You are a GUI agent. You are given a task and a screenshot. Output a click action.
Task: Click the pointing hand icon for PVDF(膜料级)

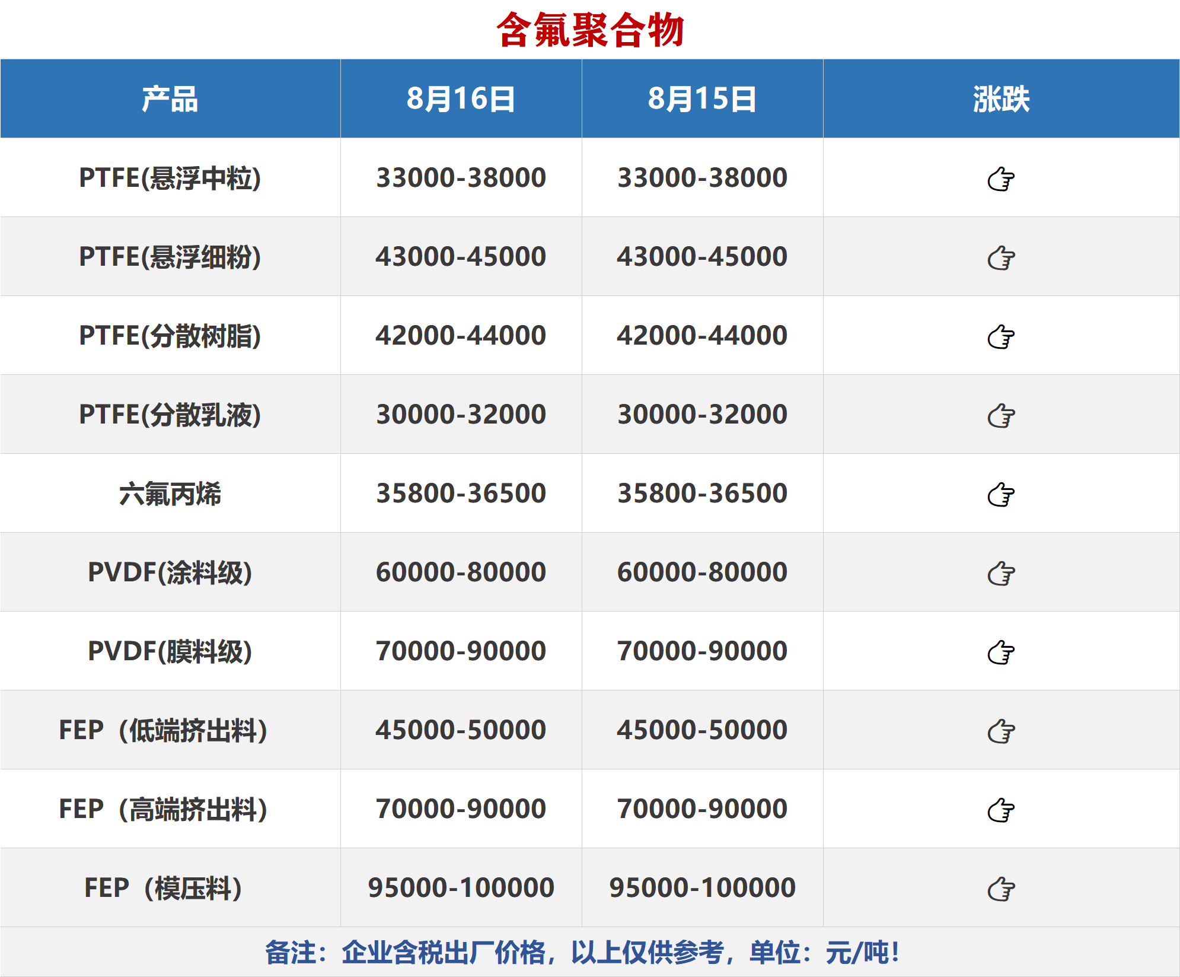1001,652
